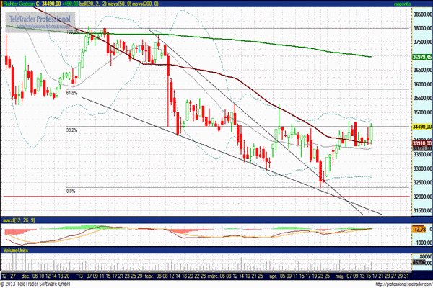Viewport: 433px width, 288px height.
Task: Select the 61,8% Fibonacci level label
Action: (x=71, y=93)
